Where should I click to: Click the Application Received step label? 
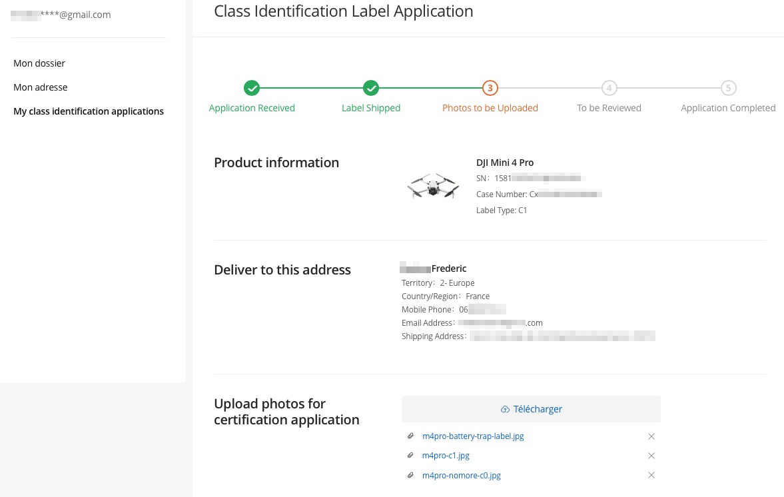[252, 108]
